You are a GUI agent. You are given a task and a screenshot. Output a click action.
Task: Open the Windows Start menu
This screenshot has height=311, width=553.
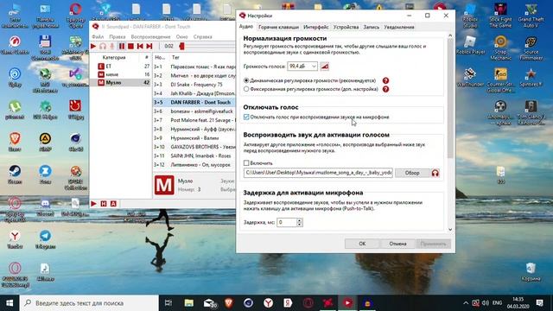[x=10, y=303]
